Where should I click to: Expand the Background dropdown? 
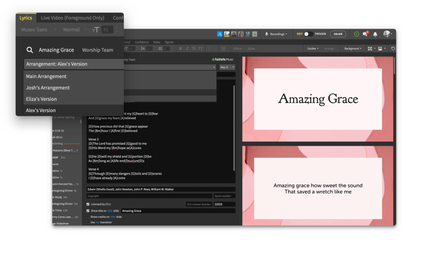(353, 48)
